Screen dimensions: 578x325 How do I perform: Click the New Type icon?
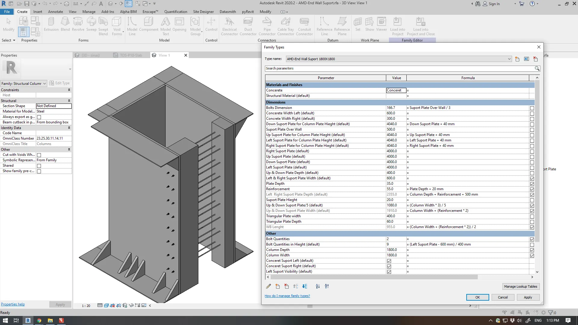tap(517, 59)
